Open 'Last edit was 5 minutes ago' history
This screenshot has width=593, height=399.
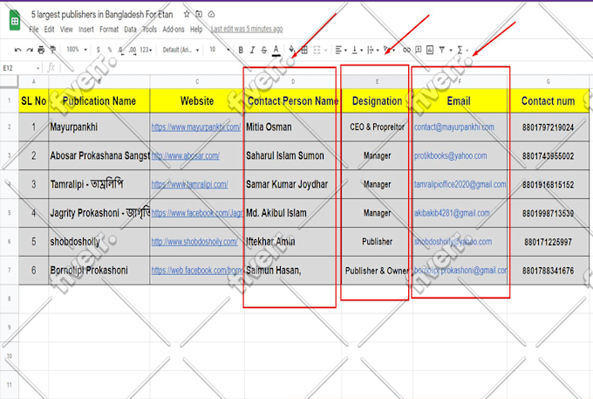247,29
